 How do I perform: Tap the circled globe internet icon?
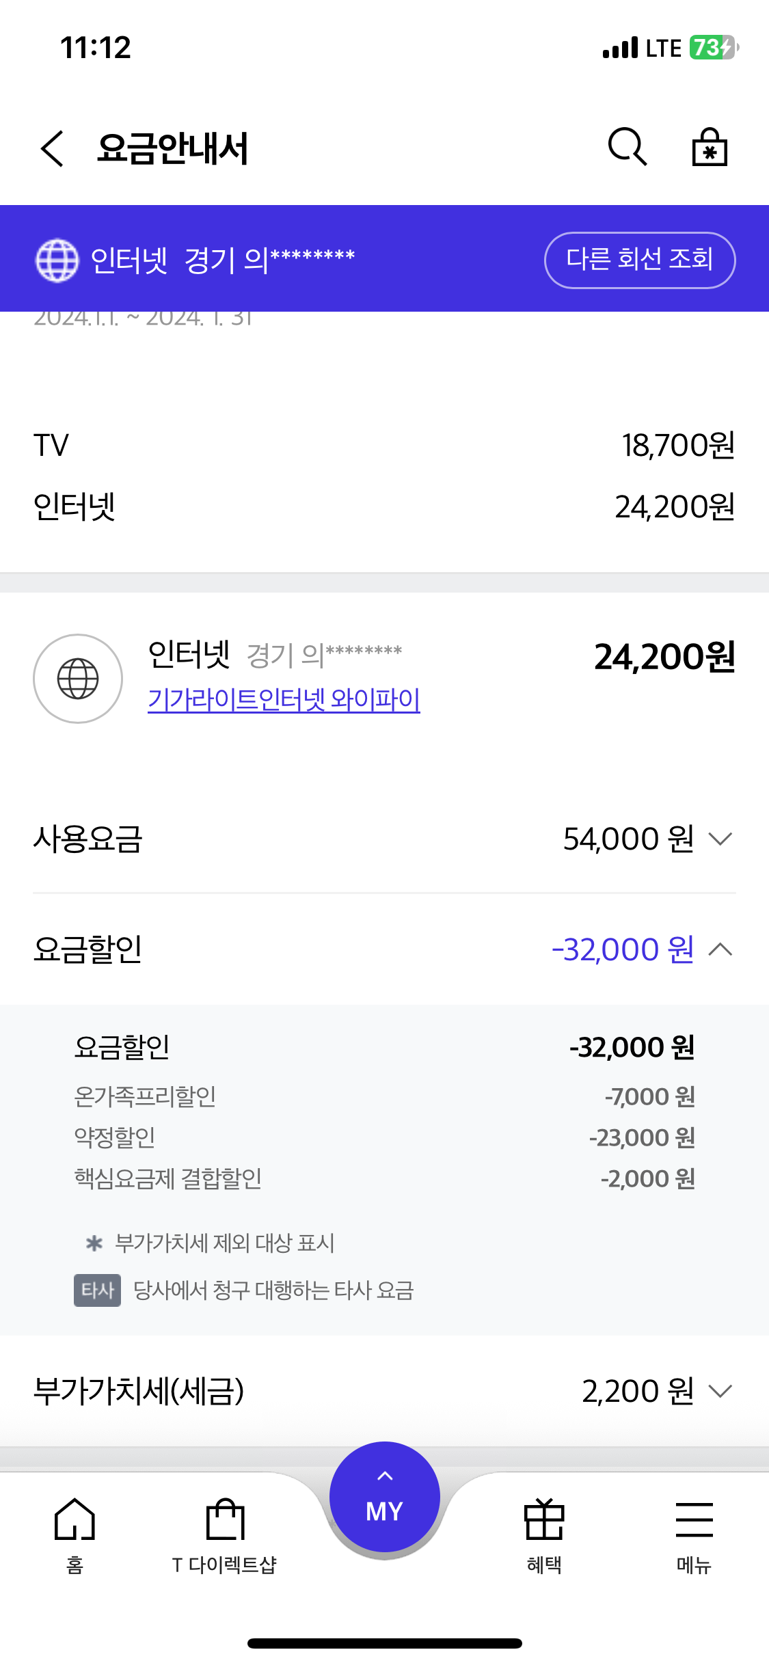(78, 679)
